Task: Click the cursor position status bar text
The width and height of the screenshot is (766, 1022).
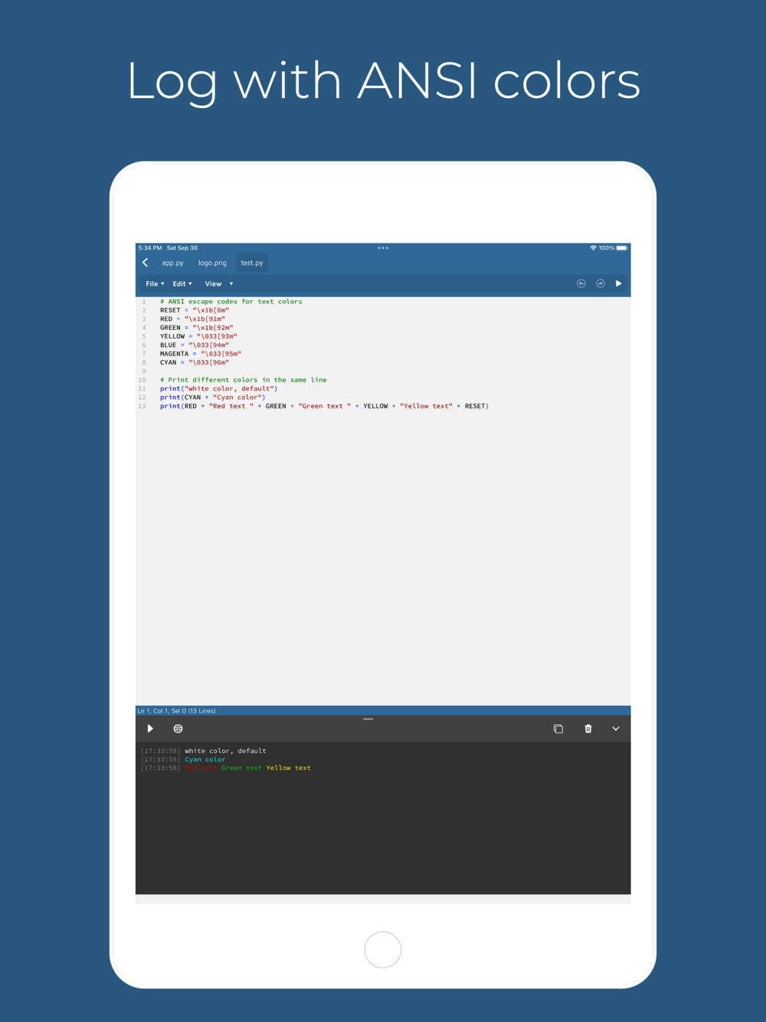Action: (176, 711)
